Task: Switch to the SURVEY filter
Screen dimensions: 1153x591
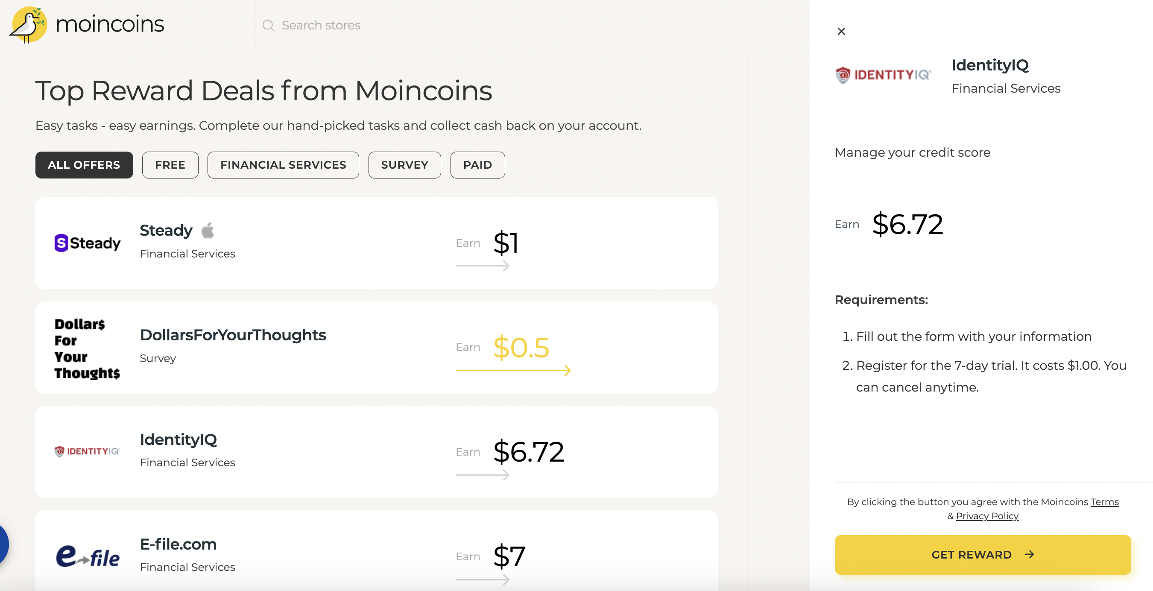Action: [x=404, y=165]
